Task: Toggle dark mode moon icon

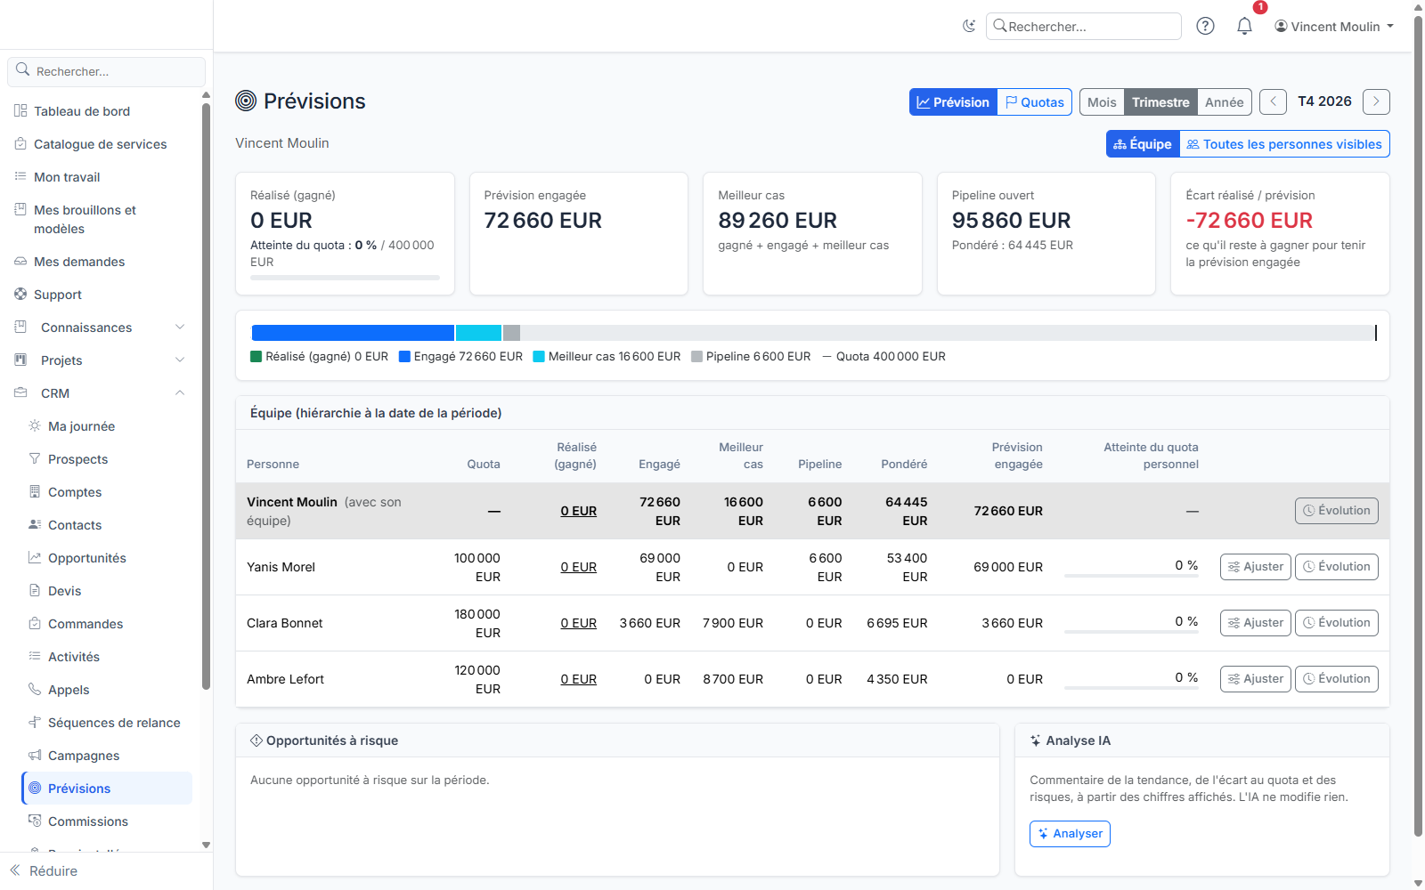Action: coord(969,26)
